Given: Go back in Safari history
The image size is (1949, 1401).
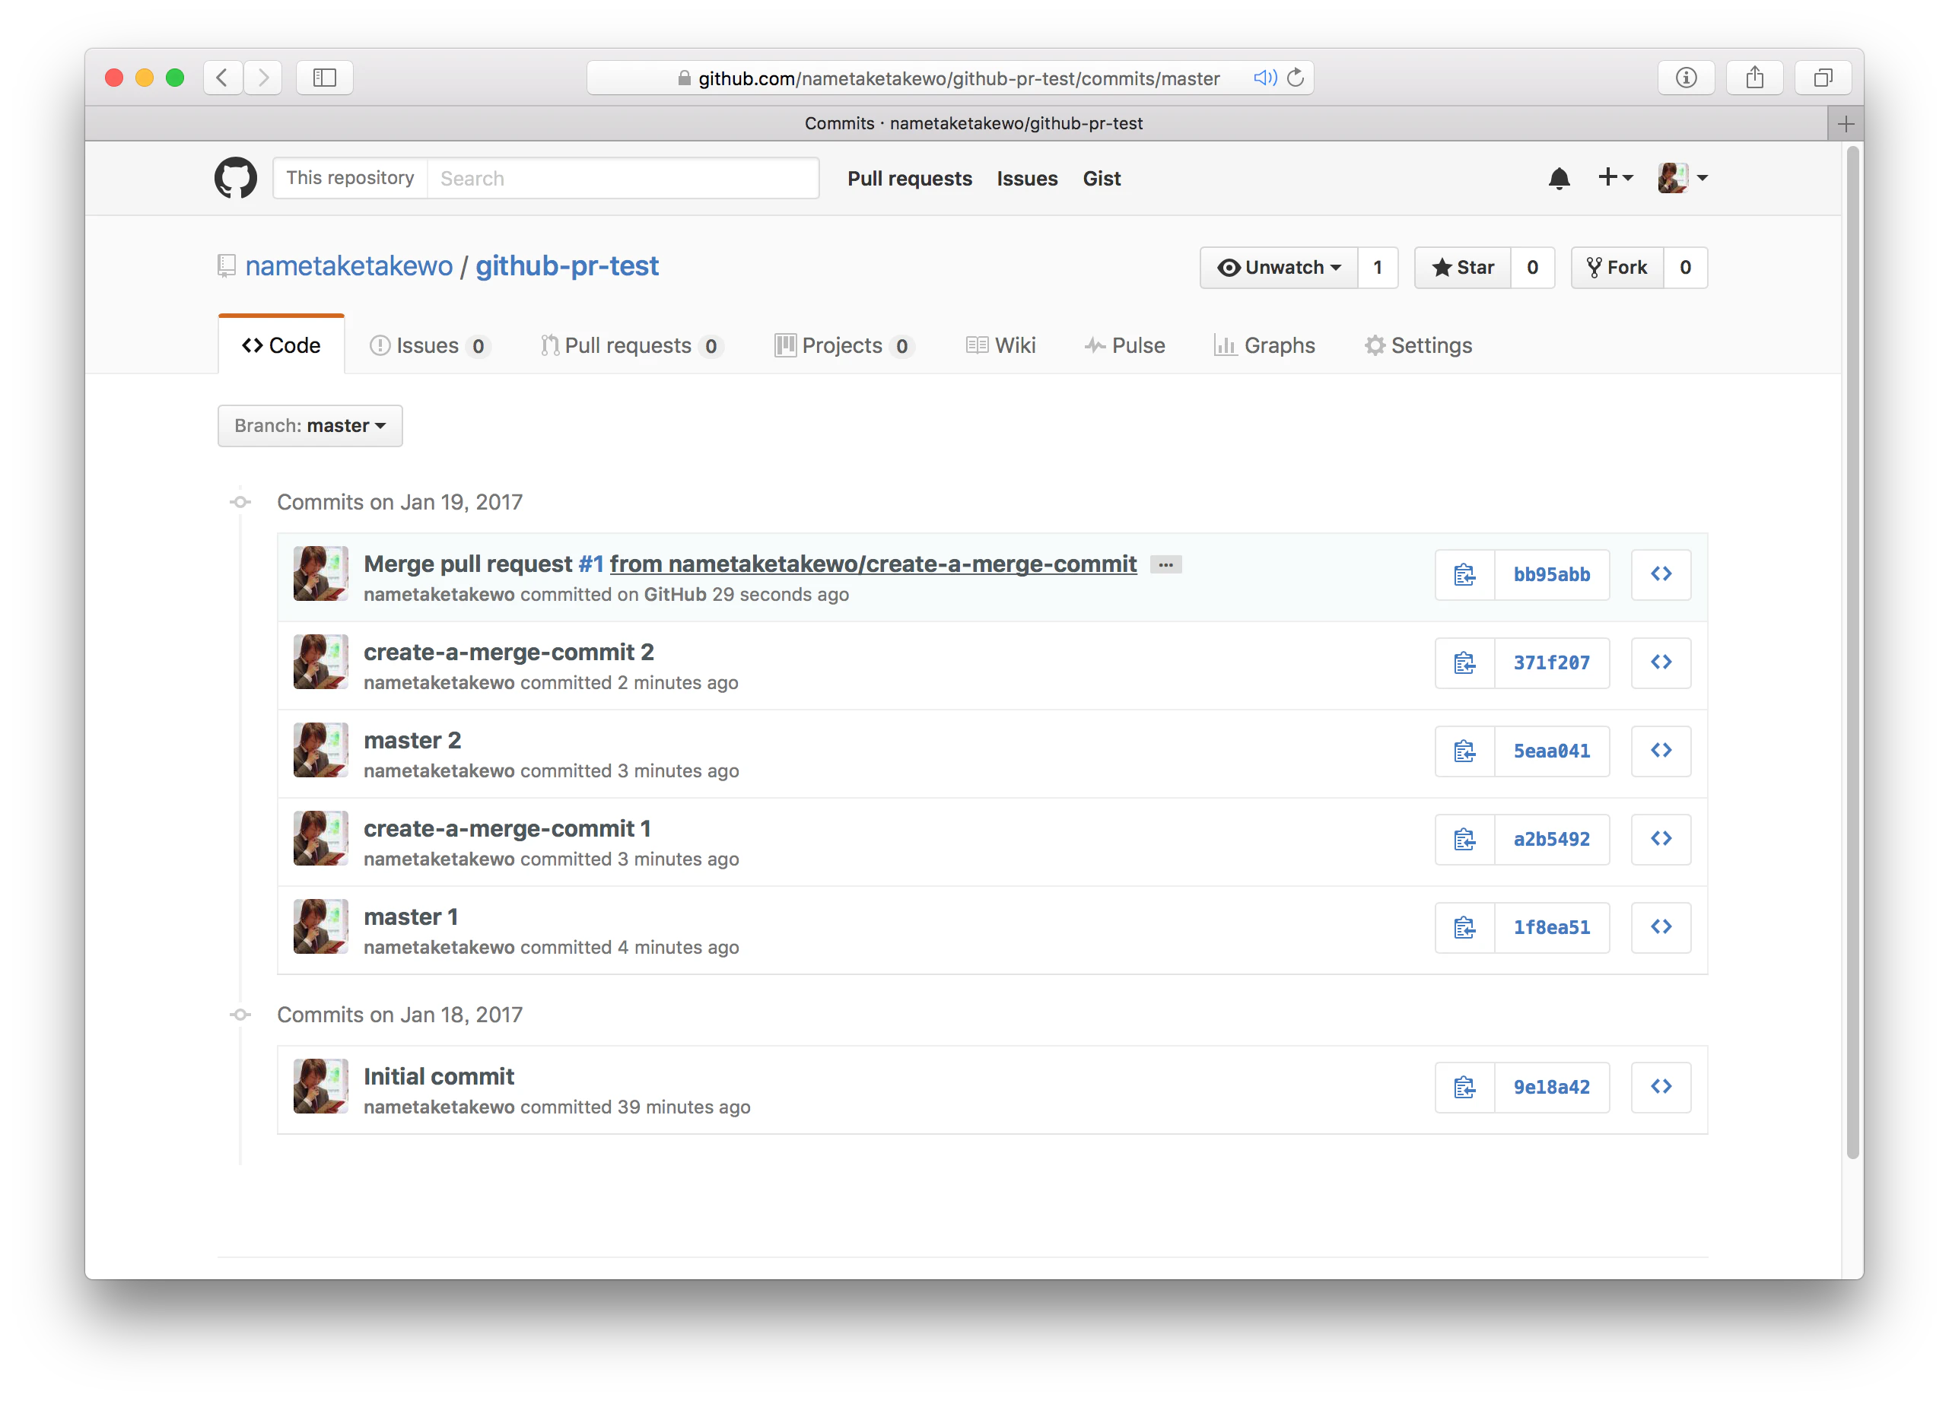Looking at the screenshot, I should (223, 78).
